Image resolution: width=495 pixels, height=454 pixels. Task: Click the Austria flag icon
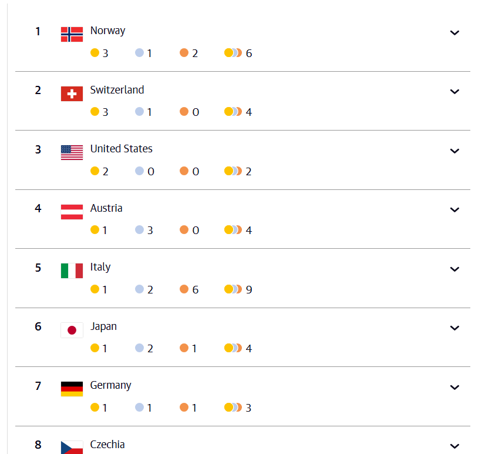click(72, 212)
